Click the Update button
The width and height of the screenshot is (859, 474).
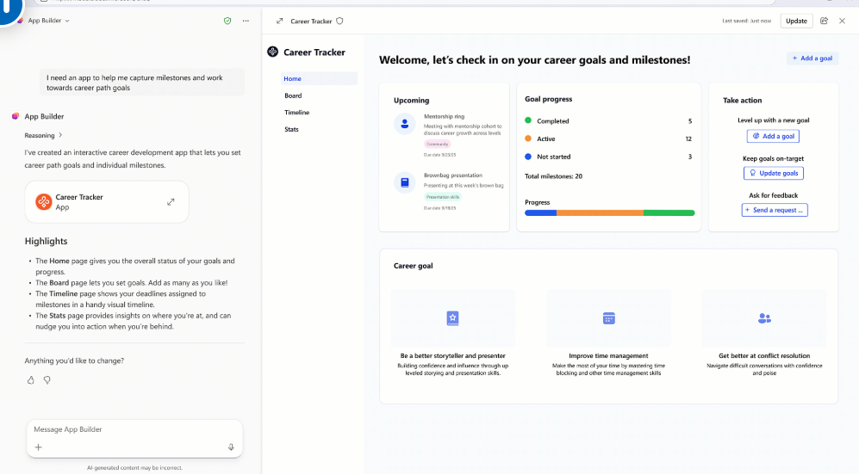[796, 21]
